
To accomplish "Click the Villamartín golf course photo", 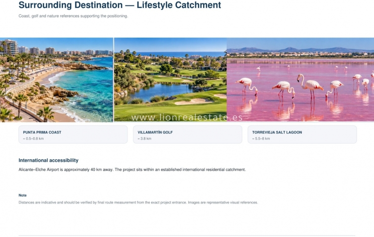I will click(x=170, y=80).
